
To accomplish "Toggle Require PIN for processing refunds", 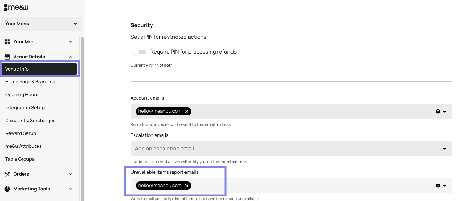I will pyautogui.click(x=139, y=52).
